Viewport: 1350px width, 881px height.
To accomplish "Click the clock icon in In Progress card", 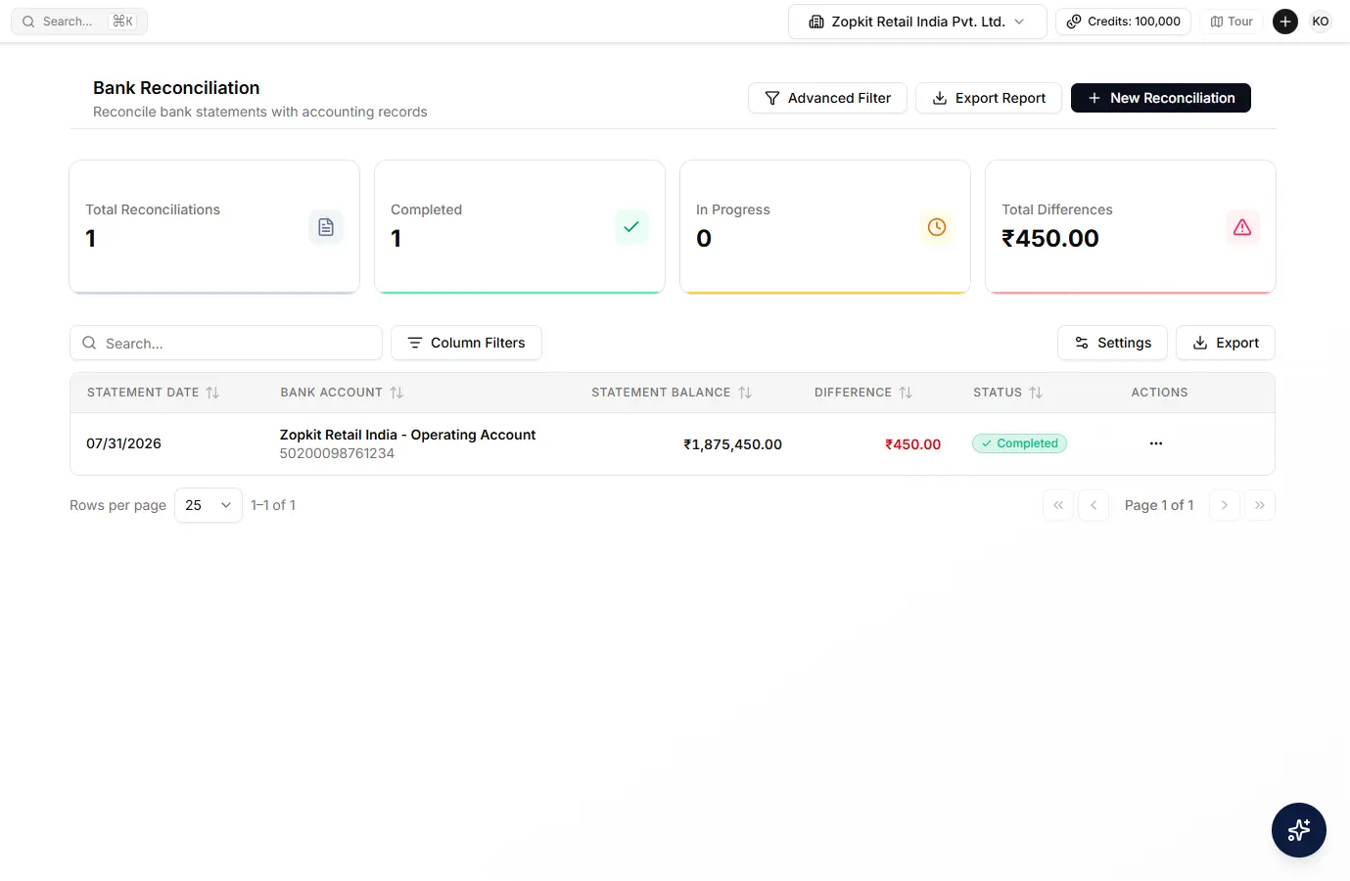I will [x=937, y=227].
